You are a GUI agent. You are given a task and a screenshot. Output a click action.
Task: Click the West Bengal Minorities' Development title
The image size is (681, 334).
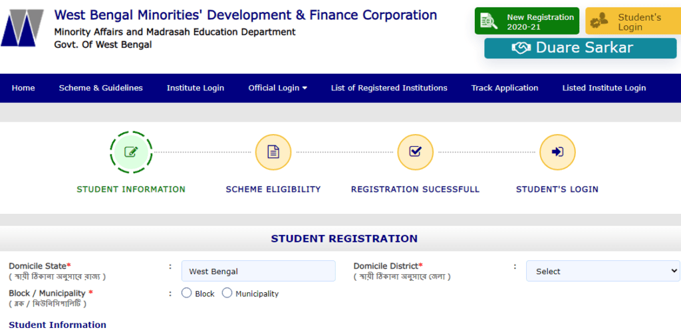point(245,15)
